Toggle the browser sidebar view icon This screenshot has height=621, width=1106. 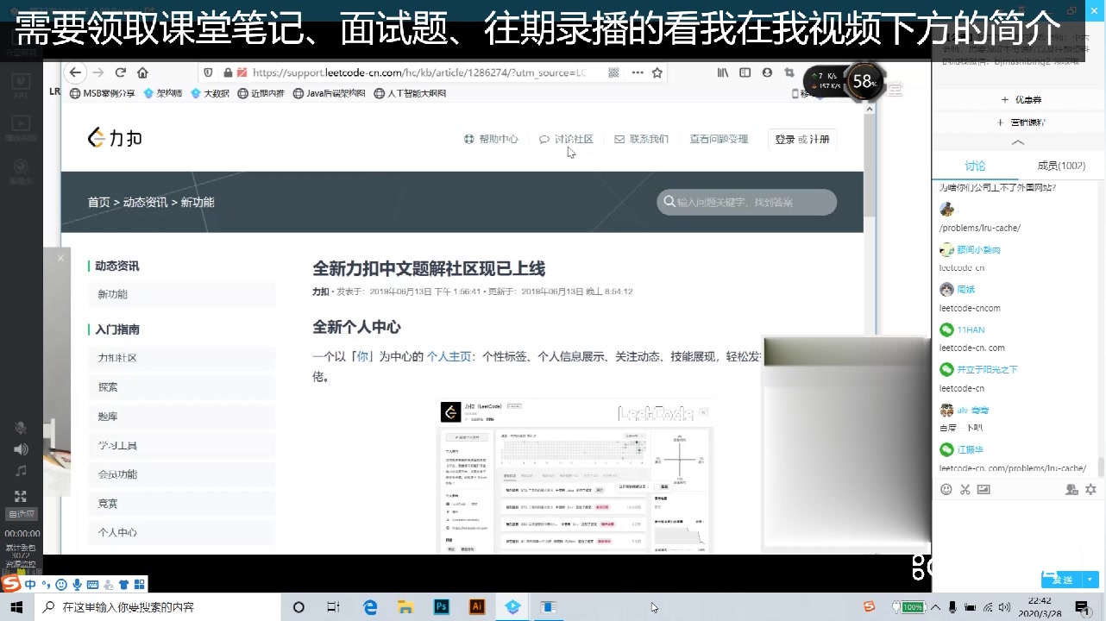coord(745,72)
